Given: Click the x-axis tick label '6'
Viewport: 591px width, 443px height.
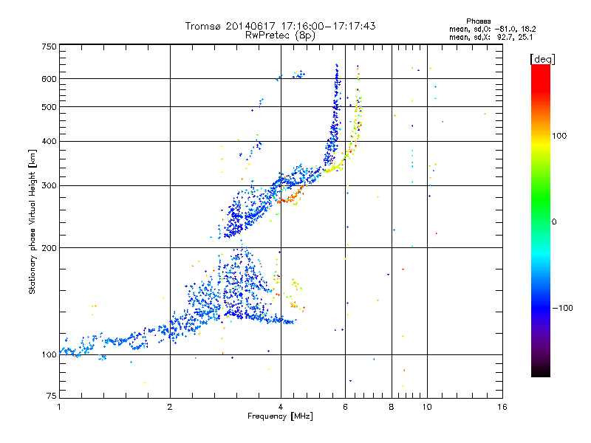Looking at the screenshot, I should pos(345,407).
